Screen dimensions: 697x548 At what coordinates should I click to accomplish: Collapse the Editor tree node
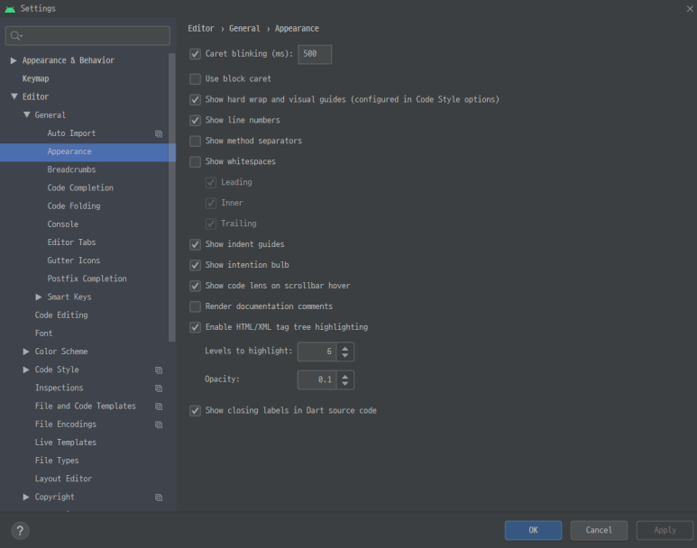[14, 96]
